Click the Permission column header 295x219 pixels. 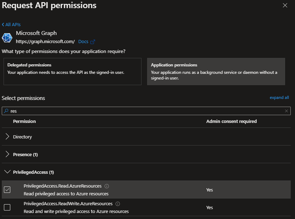click(x=24, y=121)
